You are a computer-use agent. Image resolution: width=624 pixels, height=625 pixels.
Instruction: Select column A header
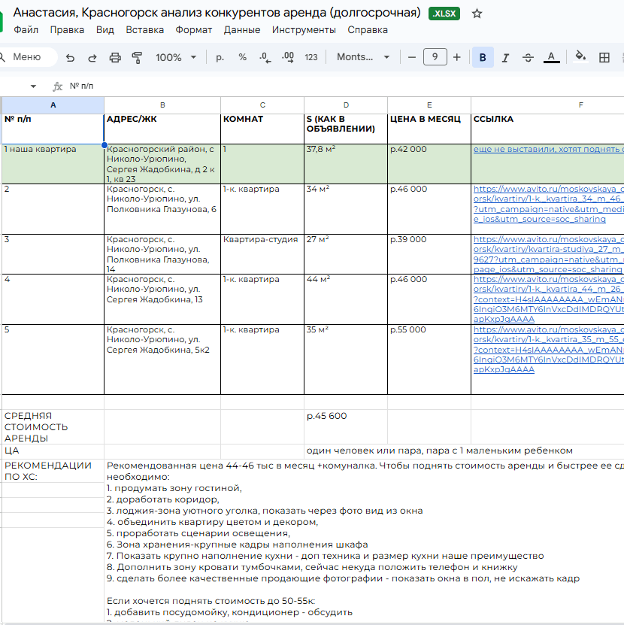[53, 105]
